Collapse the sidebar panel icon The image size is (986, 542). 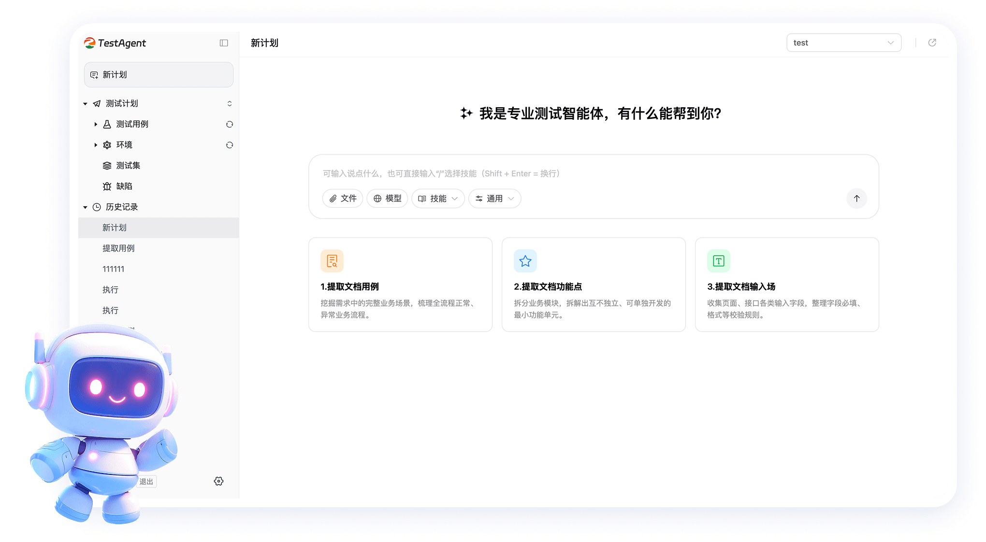pyautogui.click(x=224, y=43)
